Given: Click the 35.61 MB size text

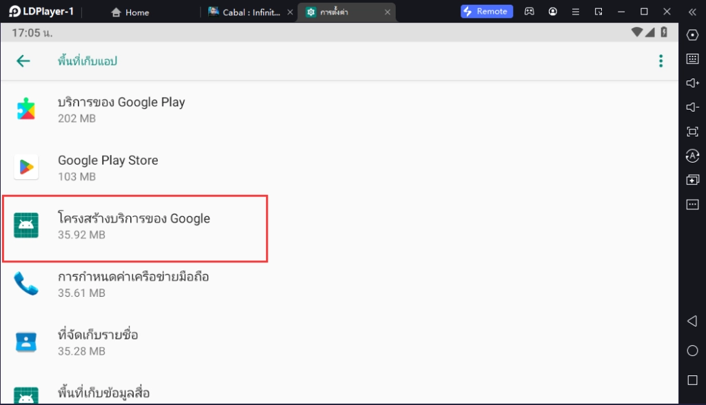Looking at the screenshot, I should [81, 293].
